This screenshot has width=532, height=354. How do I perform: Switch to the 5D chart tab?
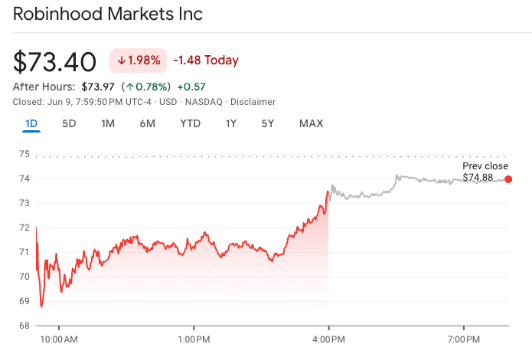click(x=69, y=123)
